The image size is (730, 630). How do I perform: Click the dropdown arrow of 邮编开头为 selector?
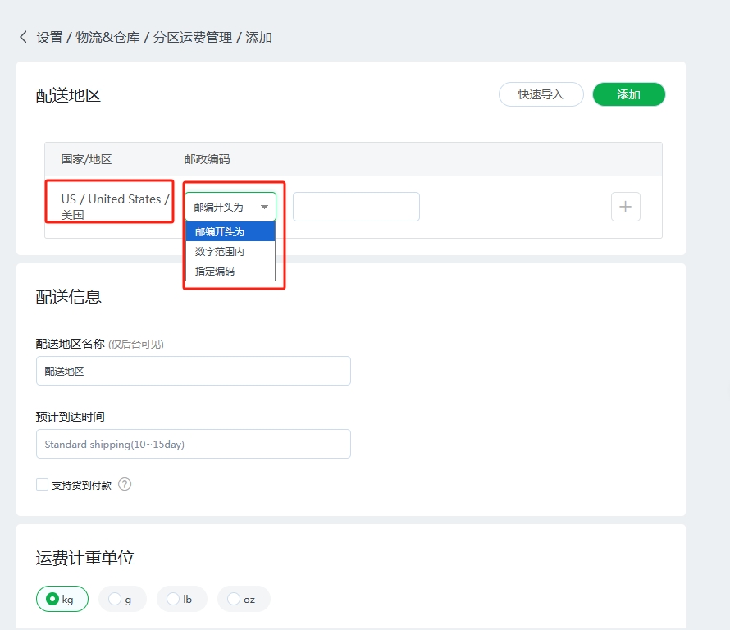264,208
